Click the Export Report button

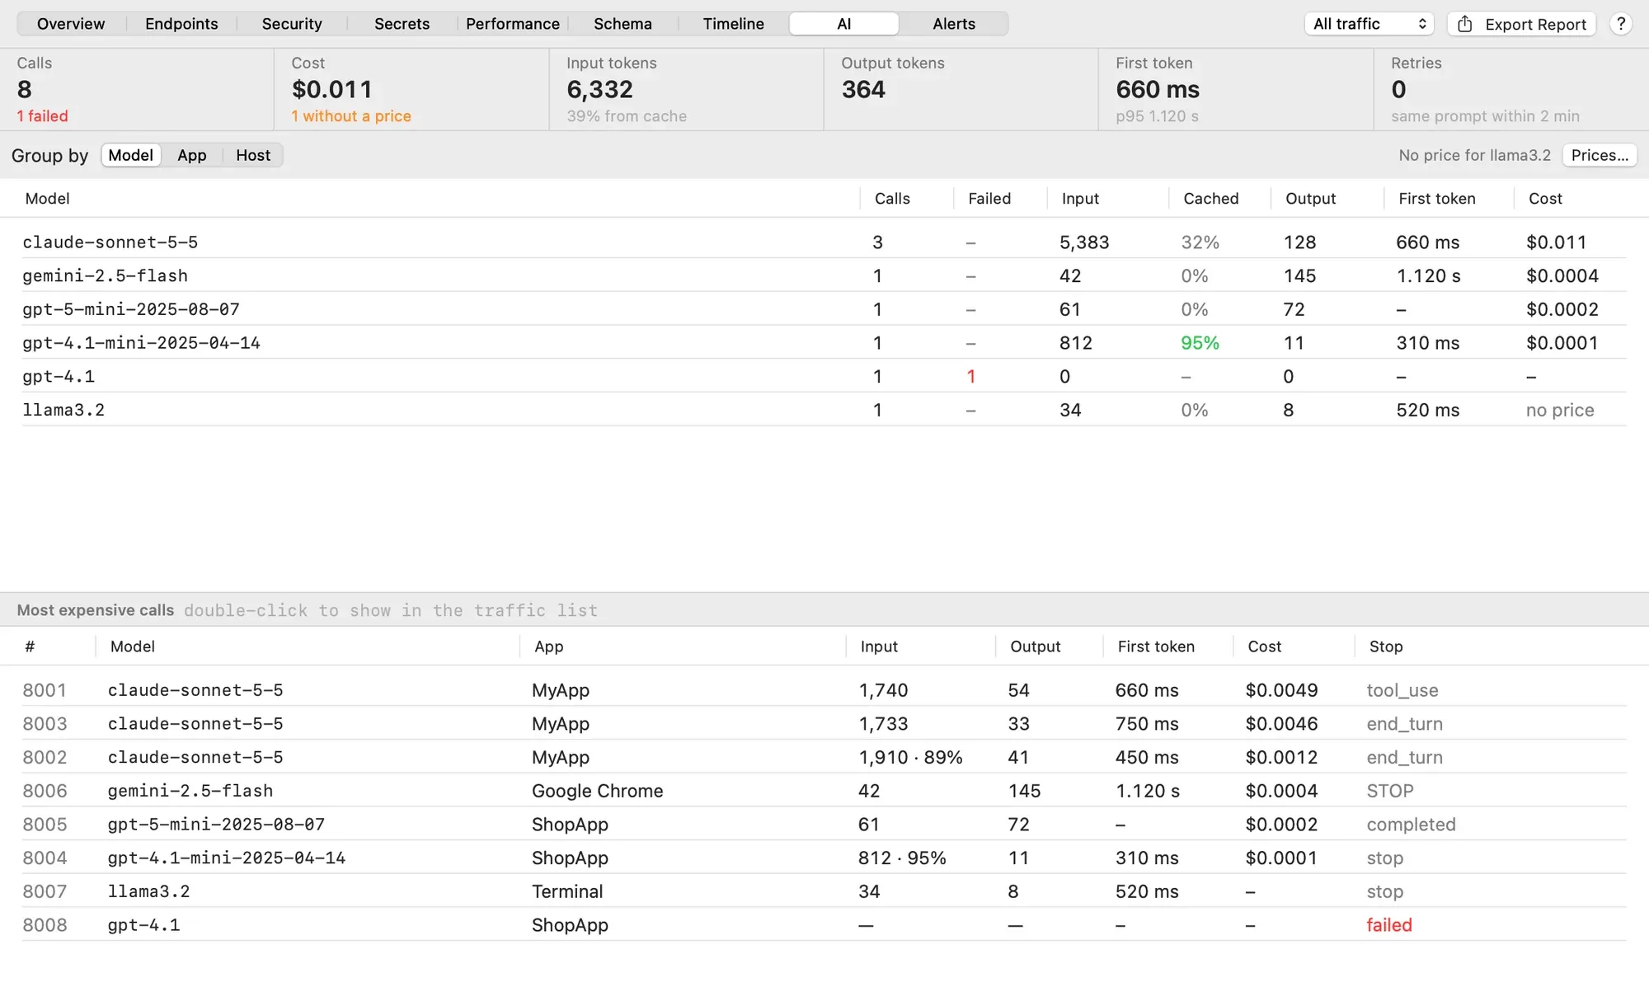coord(1521,24)
